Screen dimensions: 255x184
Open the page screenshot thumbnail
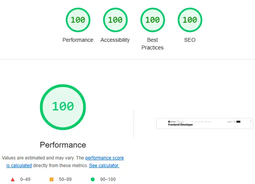pos(204,123)
